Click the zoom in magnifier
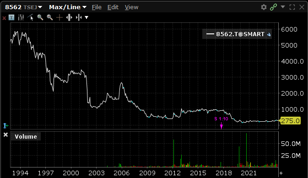 [40, 18]
